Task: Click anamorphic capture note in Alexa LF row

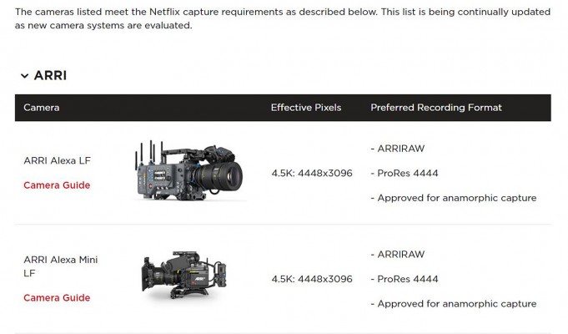Action: pos(454,198)
